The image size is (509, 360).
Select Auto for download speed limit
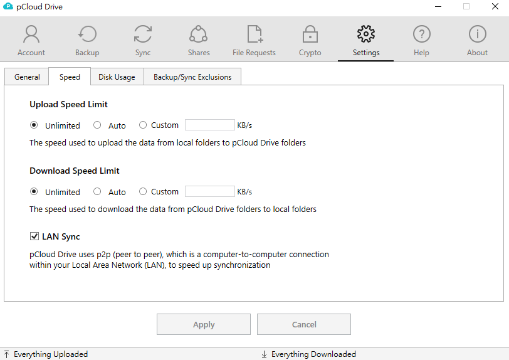[x=97, y=191]
